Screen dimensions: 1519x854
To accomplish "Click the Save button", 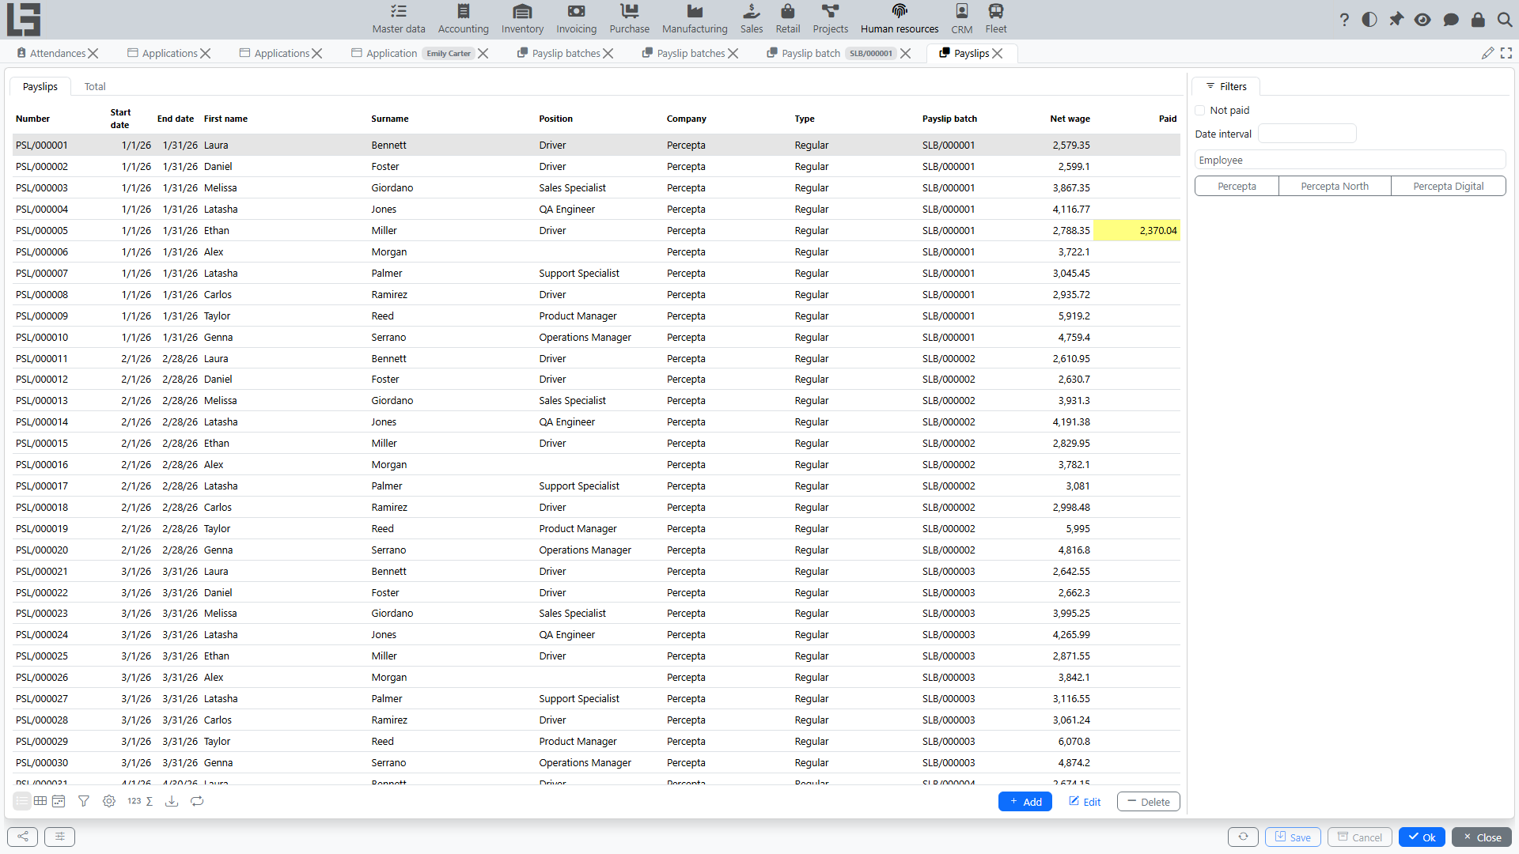I will (x=1293, y=837).
